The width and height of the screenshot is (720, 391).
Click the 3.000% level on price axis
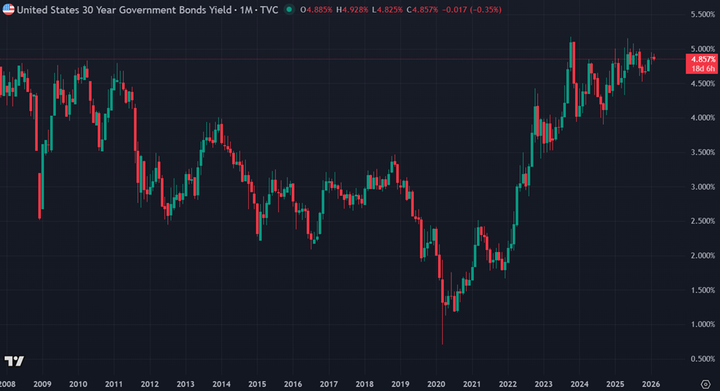pos(700,187)
